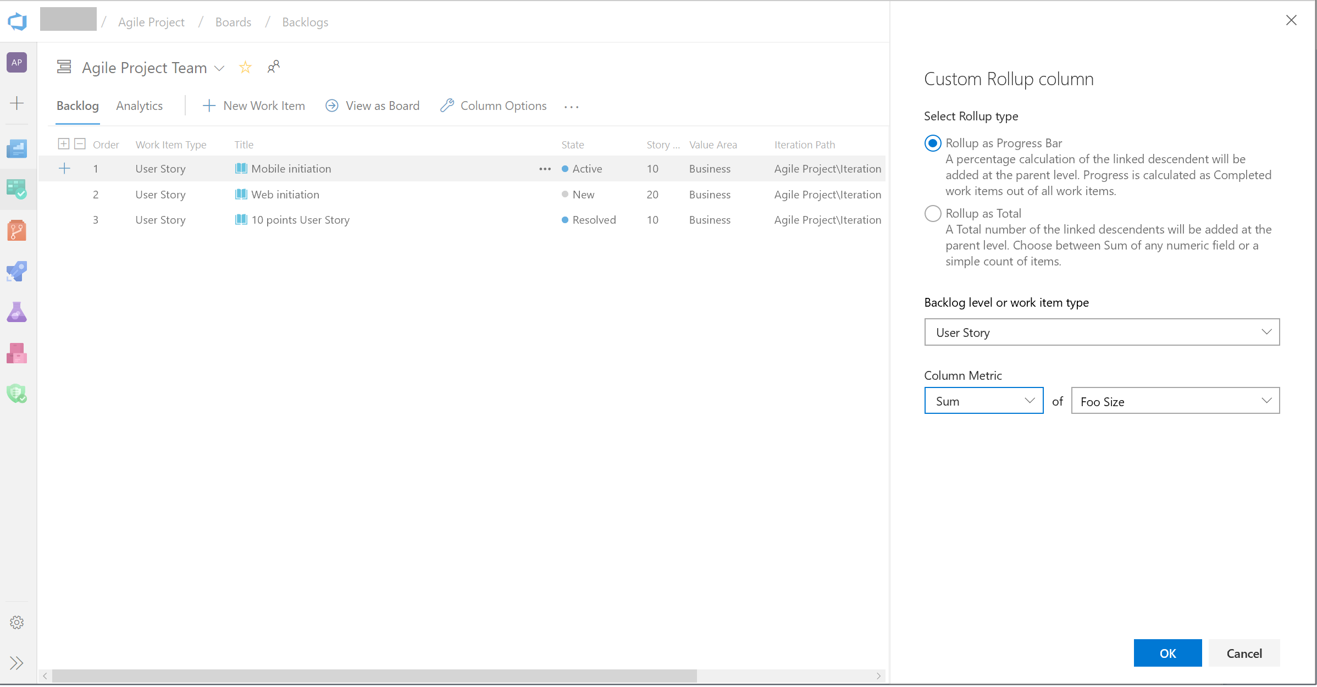
Task: Switch to Analytics tab
Action: coord(139,106)
